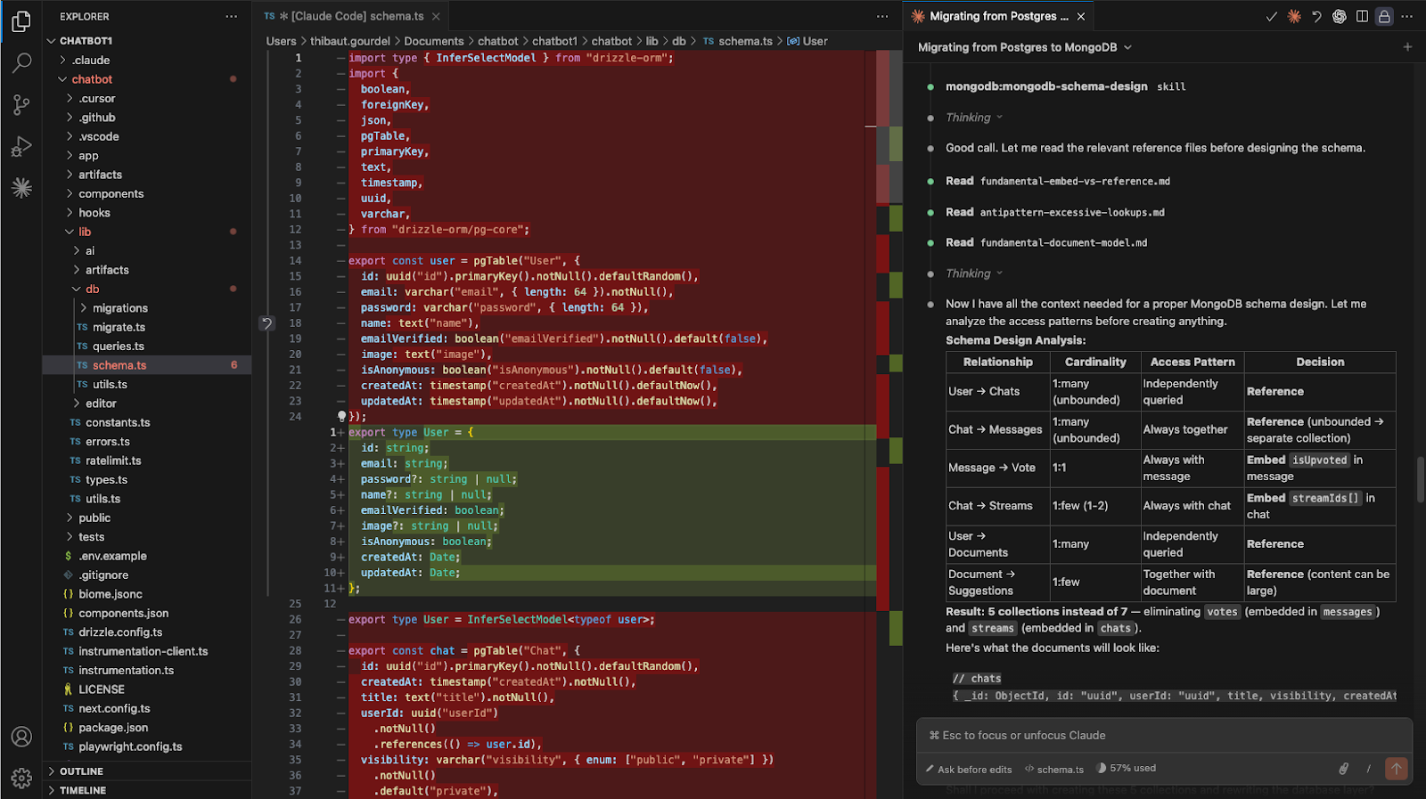Viewport: 1426px width, 799px height.
Task: Click the mongodb-schema-design skill entry
Action: coord(1065,86)
